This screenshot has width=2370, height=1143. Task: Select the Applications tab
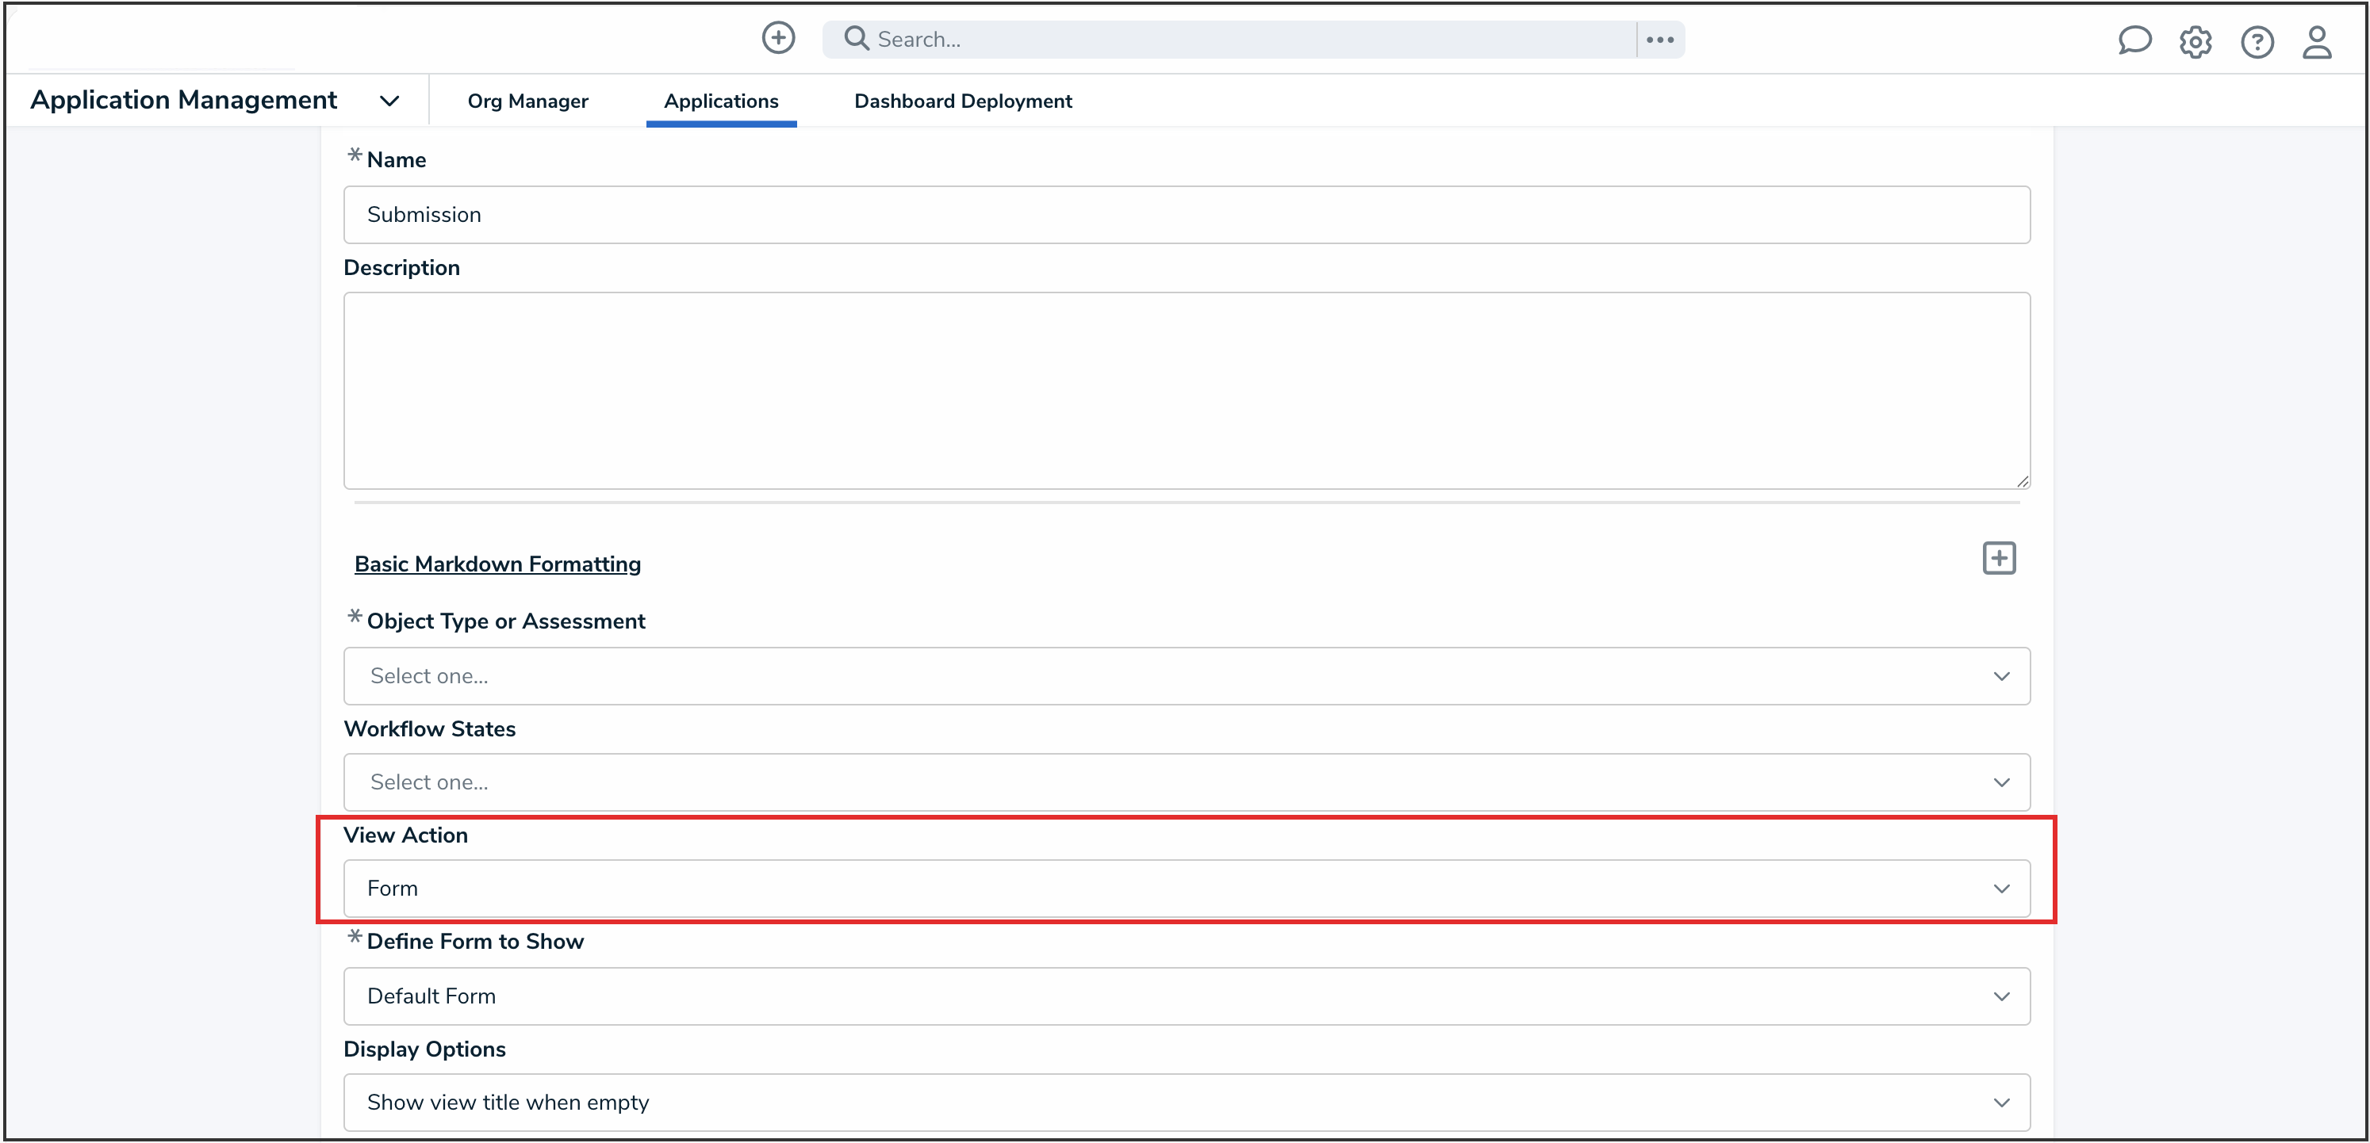coord(721,101)
